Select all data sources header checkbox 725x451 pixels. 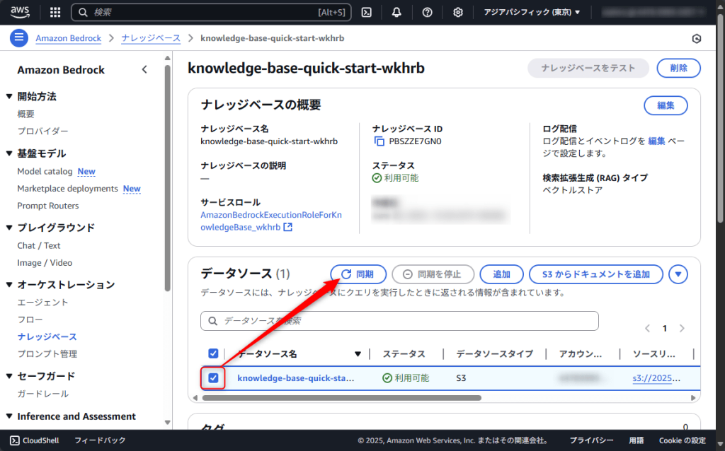pos(213,353)
